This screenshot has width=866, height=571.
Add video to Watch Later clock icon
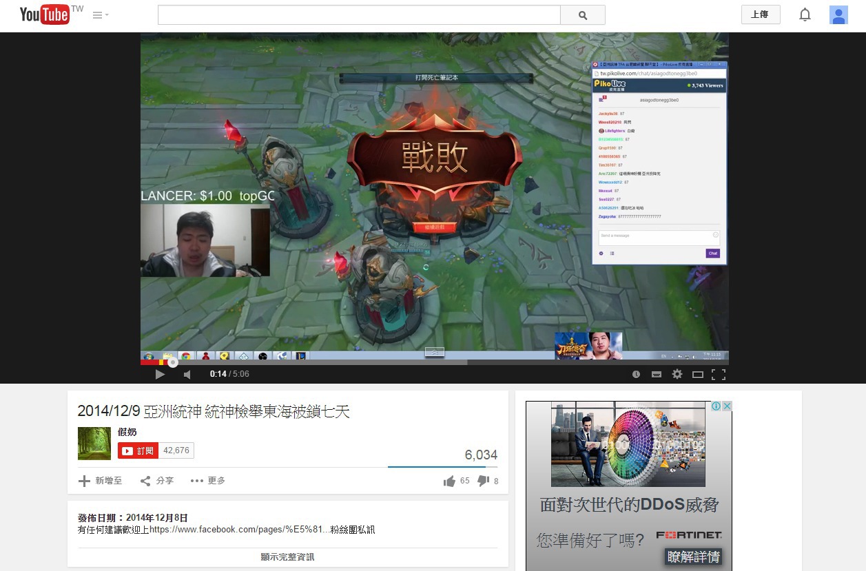click(x=636, y=374)
